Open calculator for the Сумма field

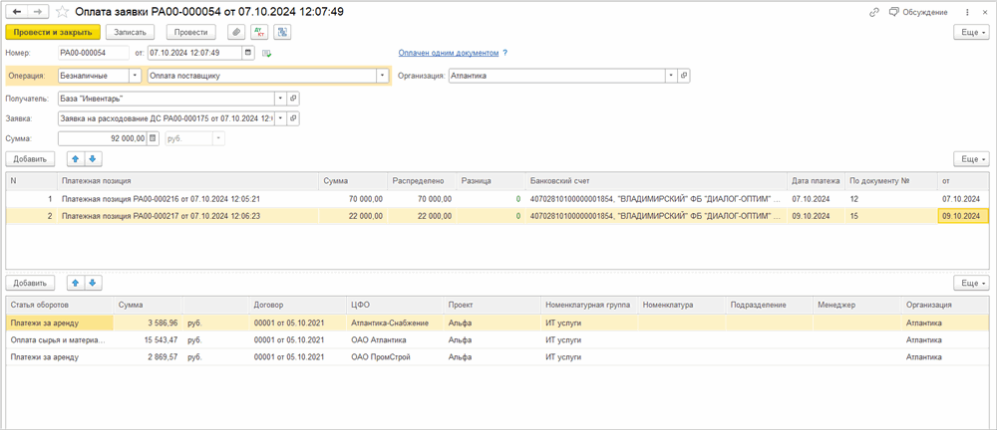153,138
